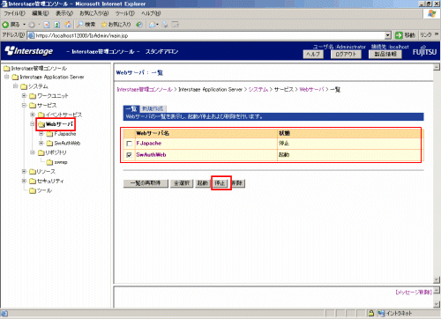
Task: Collapse the サービス tree node
Action: (x=24, y=105)
